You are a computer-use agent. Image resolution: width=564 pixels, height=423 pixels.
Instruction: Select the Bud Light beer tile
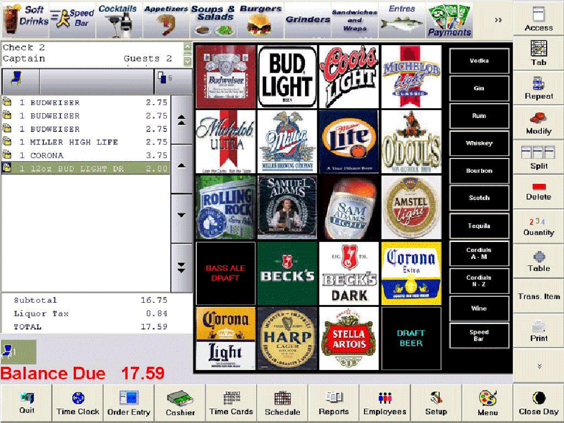click(287, 77)
